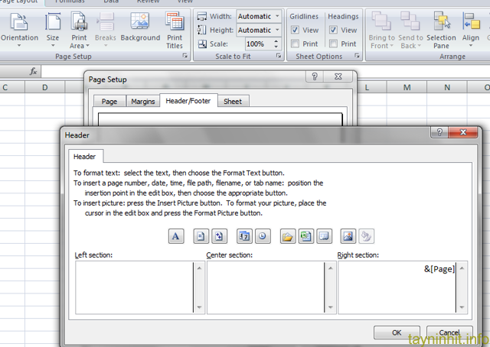The width and height of the screenshot is (490, 347).
Task: Click the Format Text button
Action: coord(176,236)
